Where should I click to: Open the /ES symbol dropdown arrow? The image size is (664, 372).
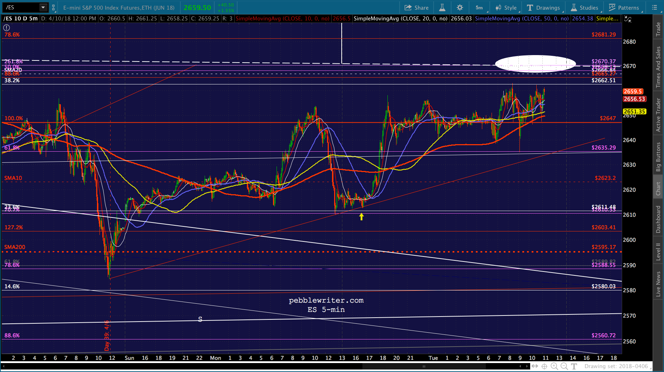tap(43, 8)
